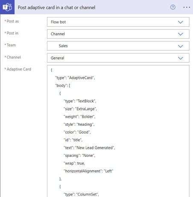The height and width of the screenshot is (197, 193).
Task: Expand the Post as dropdown chevron
Action: click(x=181, y=22)
